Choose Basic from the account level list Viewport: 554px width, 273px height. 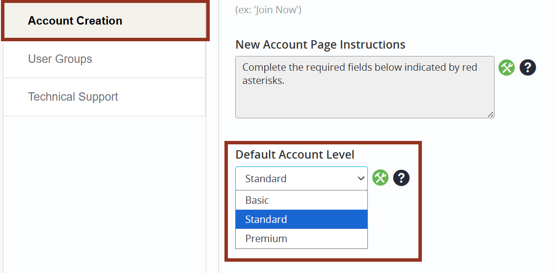point(302,200)
